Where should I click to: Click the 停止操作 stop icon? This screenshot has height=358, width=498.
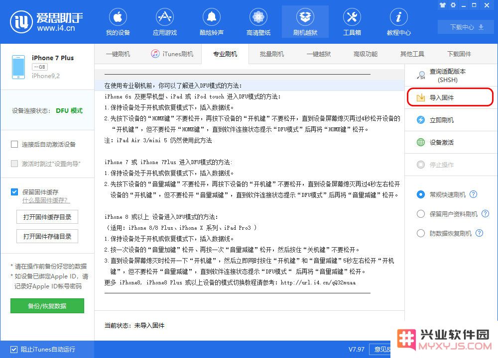[420, 165]
